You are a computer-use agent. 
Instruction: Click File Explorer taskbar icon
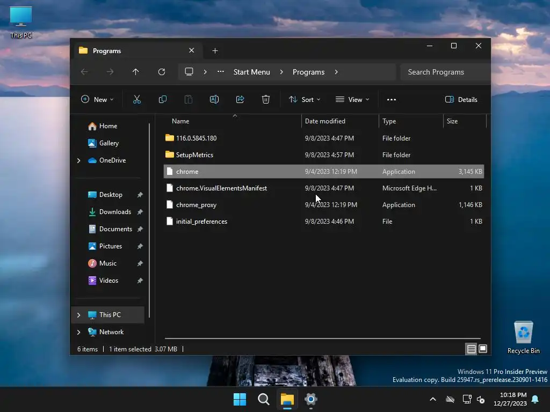[287, 399]
